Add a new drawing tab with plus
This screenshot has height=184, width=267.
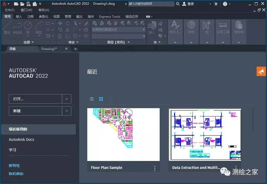(x=76, y=49)
